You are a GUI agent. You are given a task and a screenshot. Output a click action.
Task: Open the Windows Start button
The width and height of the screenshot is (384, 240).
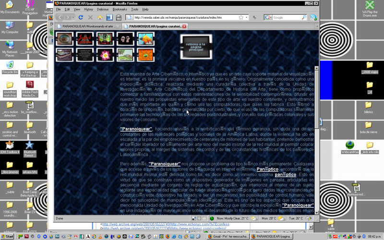[7, 236]
